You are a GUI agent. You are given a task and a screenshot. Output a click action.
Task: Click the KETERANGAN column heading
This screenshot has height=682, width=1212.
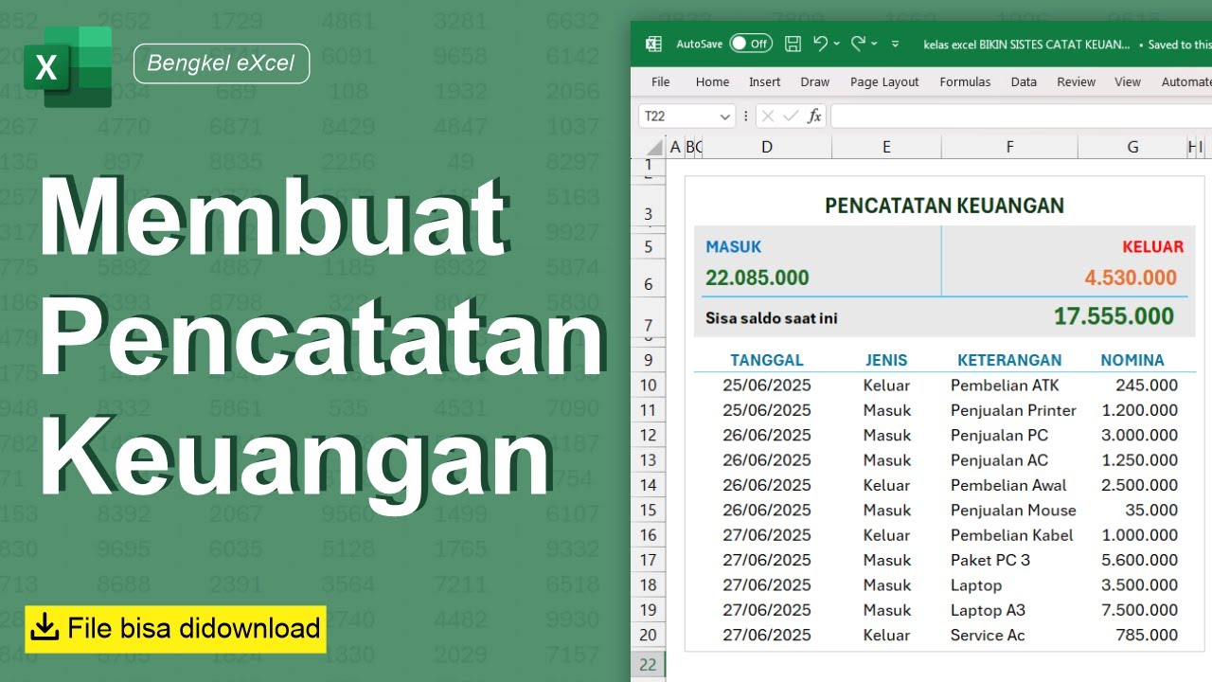click(x=1009, y=360)
